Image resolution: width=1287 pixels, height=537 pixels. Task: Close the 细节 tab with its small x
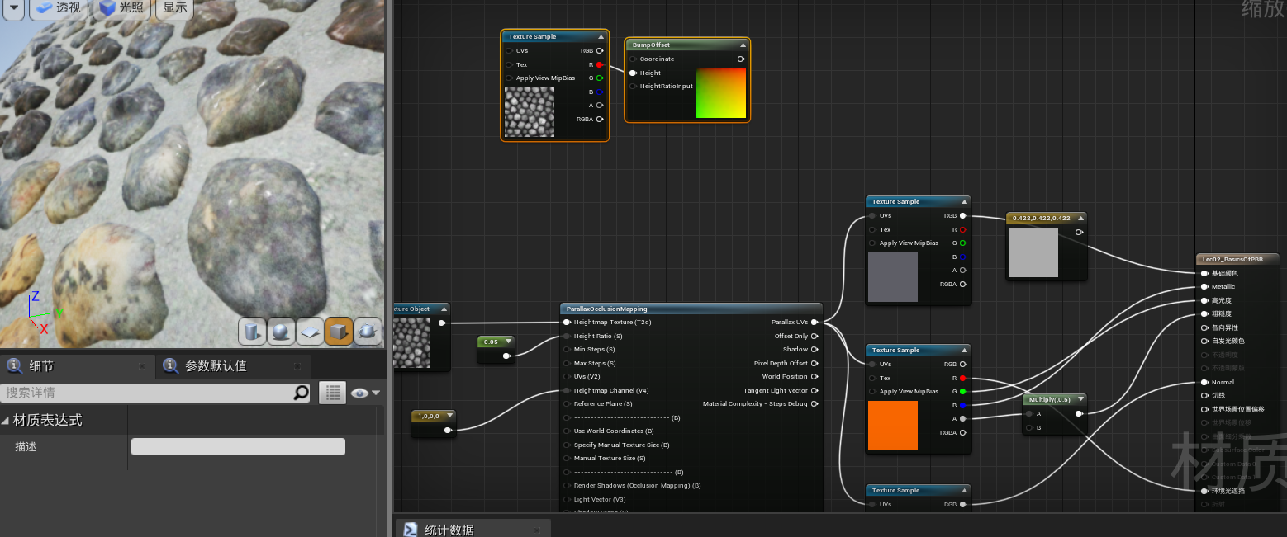142,365
